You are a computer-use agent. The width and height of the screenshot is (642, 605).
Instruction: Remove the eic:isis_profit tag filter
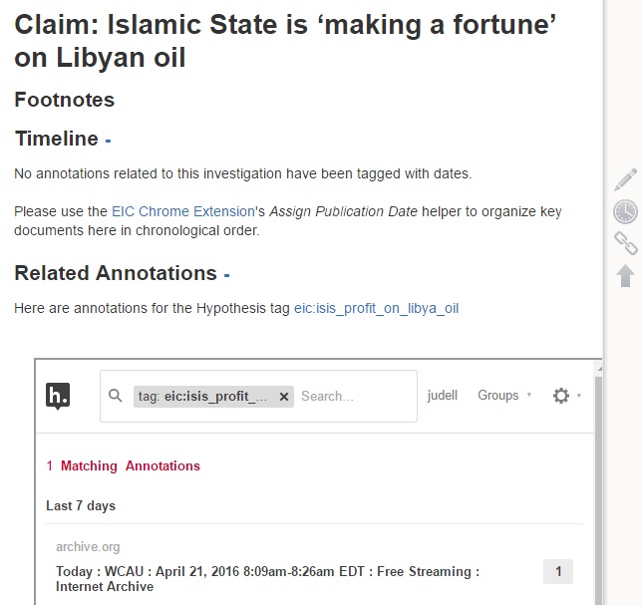pyautogui.click(x=284, y=397)
